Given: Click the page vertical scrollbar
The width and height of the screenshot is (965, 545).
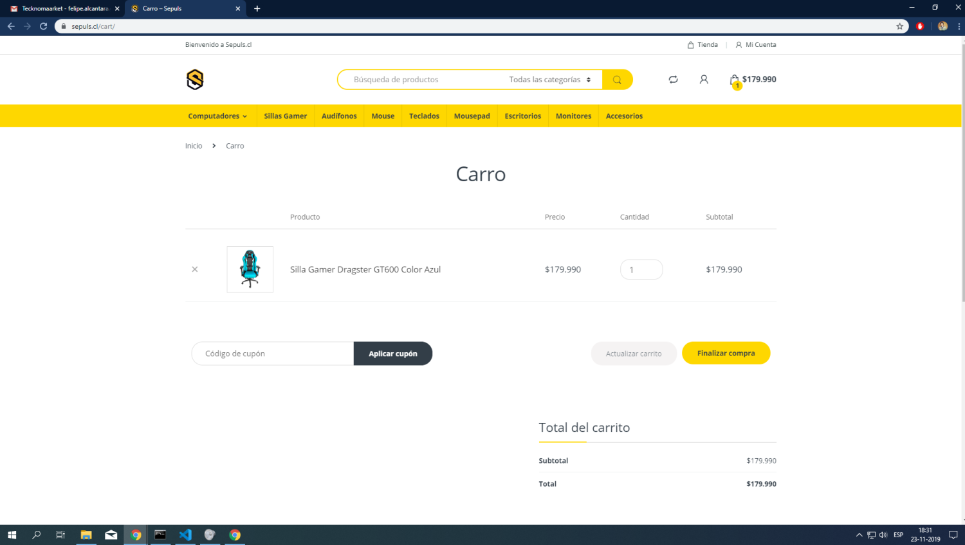Looking at the screenshot, I should pyautogui.click(x=962, y=174).
